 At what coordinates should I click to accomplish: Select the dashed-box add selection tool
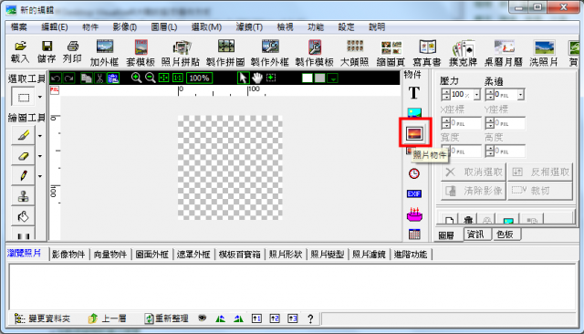[271, 78]
